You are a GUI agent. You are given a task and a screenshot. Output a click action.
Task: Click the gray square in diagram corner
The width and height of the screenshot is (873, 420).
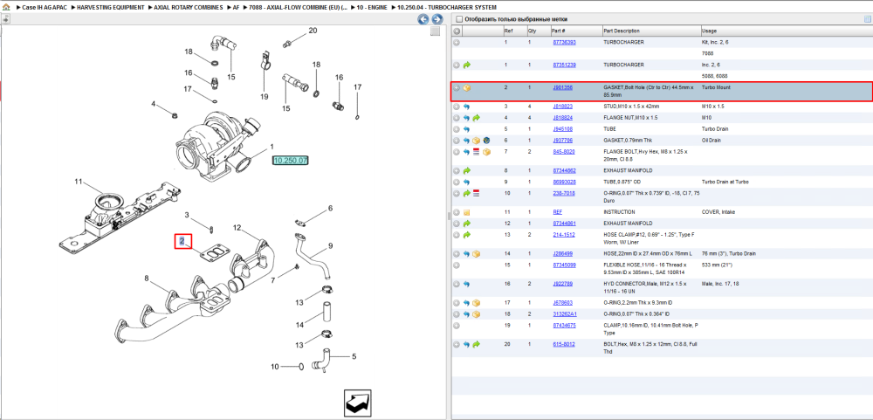436,31
